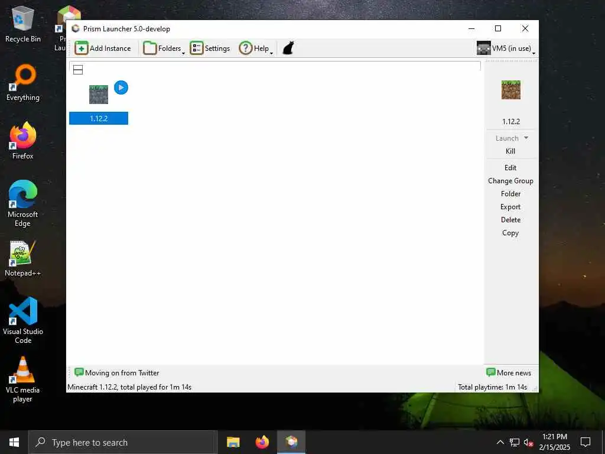The image size is (605, 454).
Task: Open the Folders dropdown
Action: pyautogui.click(x=164, y=48)
